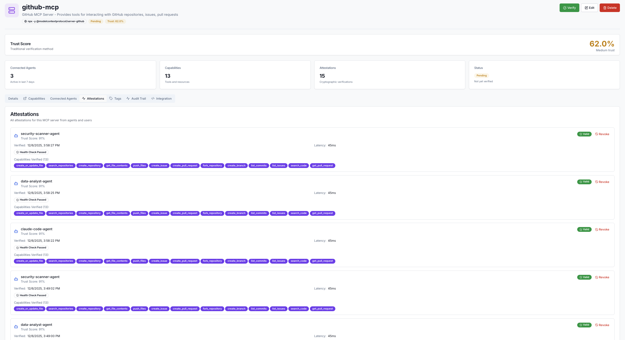The width and height of the screenshot is (625, 340).
Task: Click the external-link icon on the Capabilities tab
Action: (25, 98)
